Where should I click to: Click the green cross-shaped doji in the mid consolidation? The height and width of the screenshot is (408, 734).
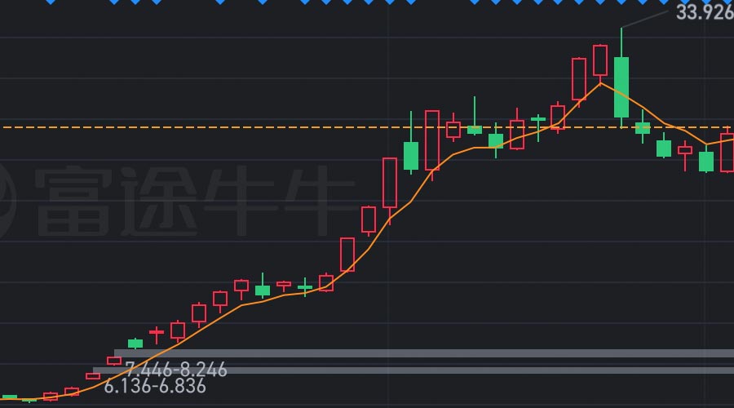[x=305, y=286]
